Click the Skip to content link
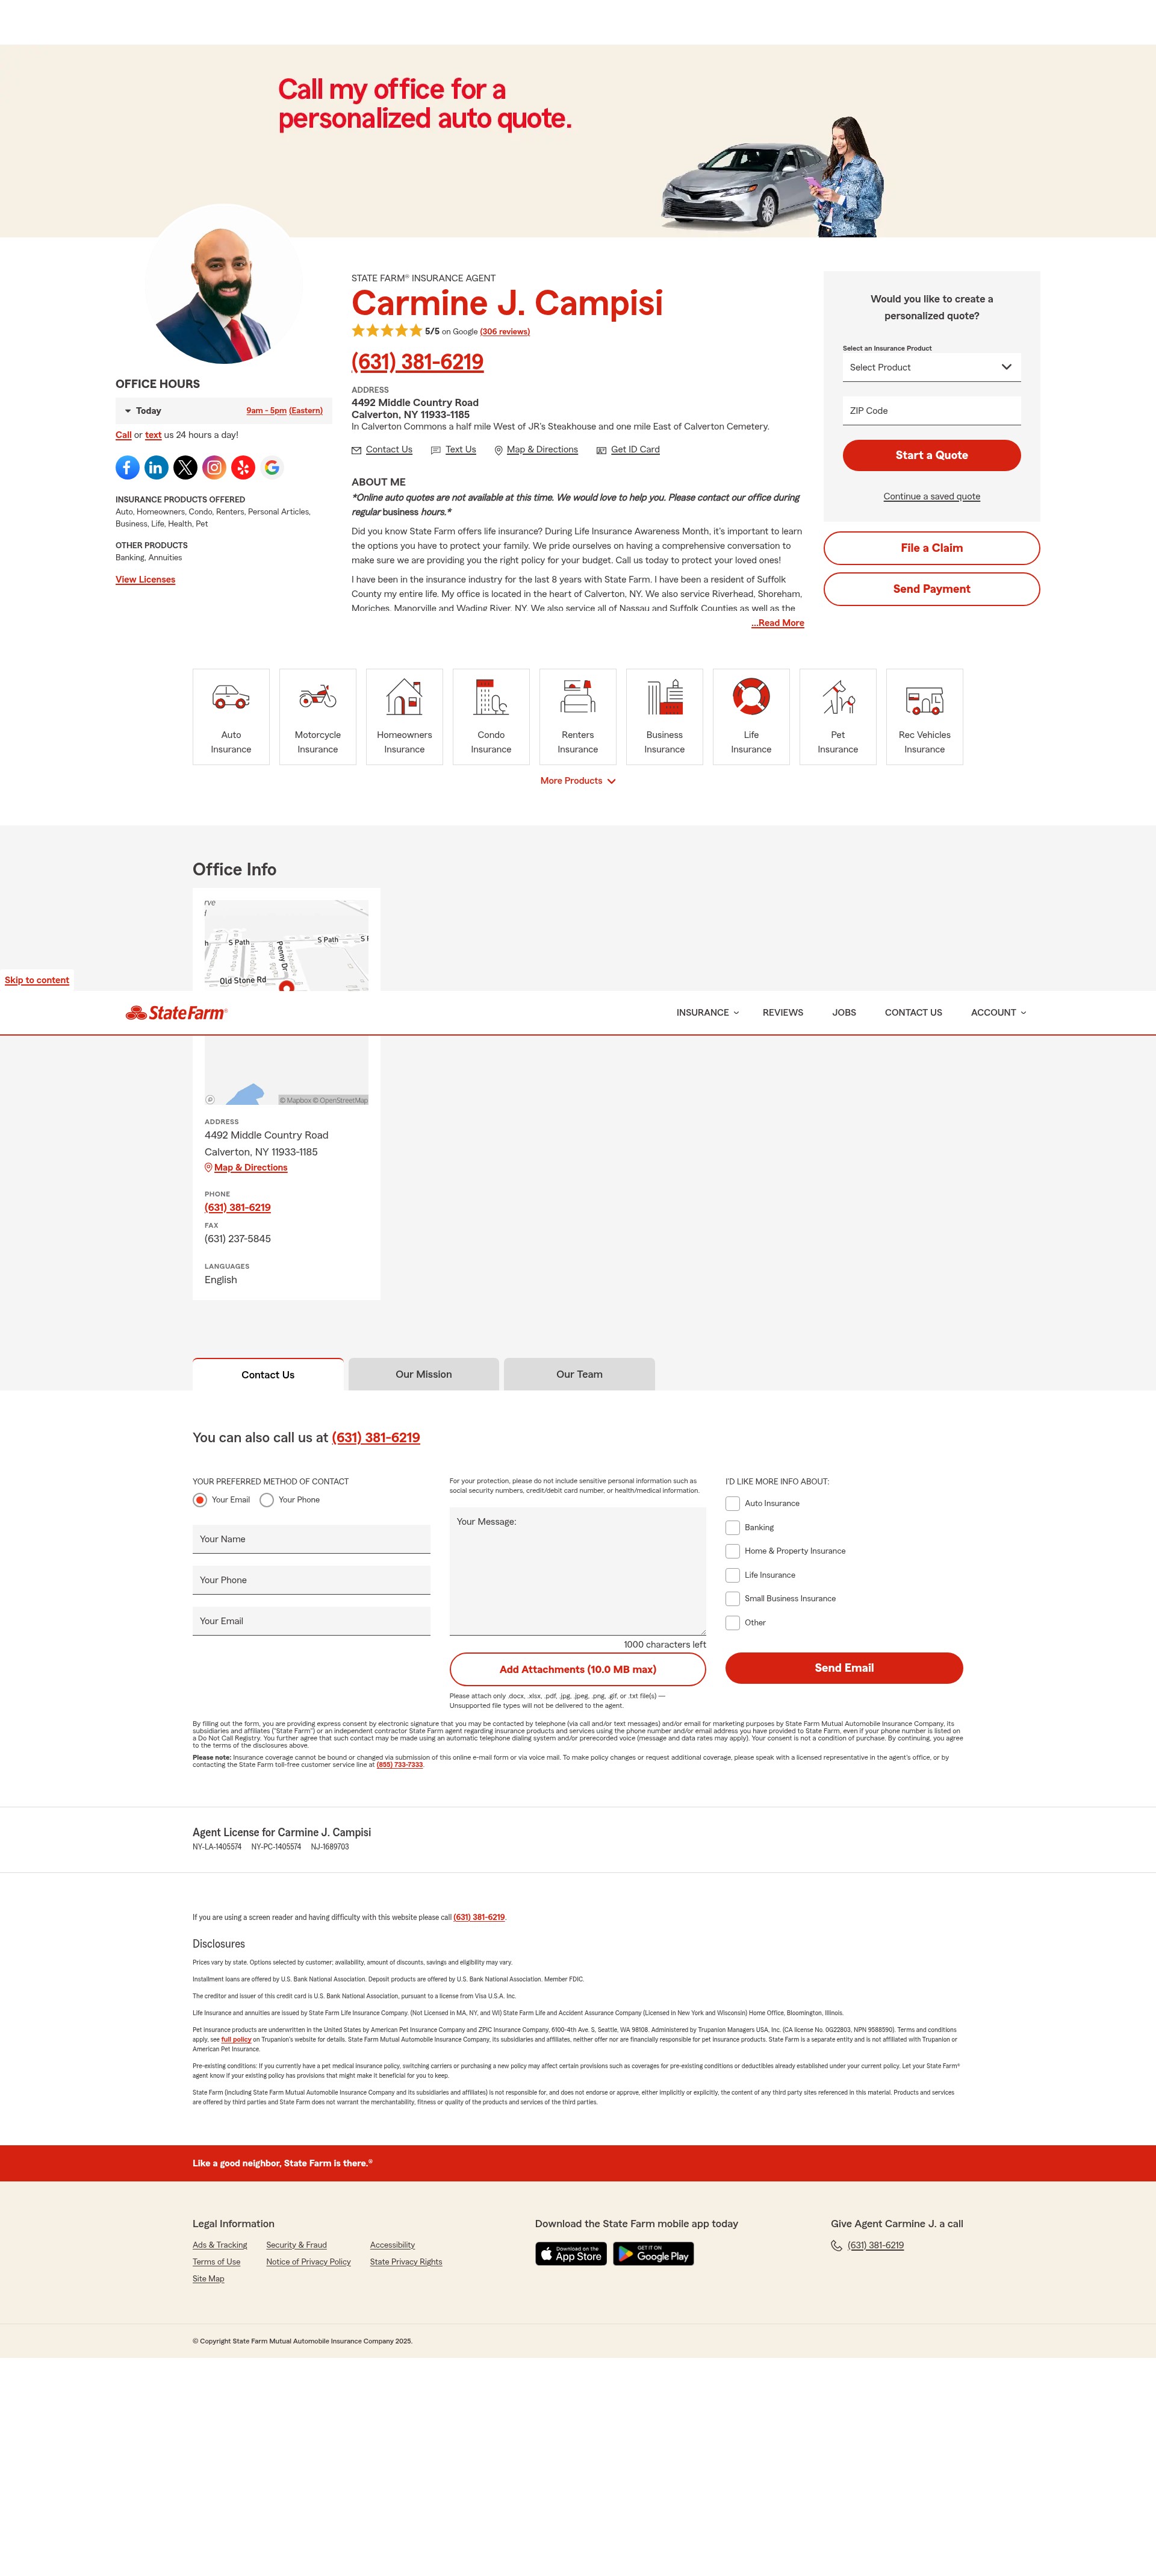1156x2576 pixels. coord(37,980)
